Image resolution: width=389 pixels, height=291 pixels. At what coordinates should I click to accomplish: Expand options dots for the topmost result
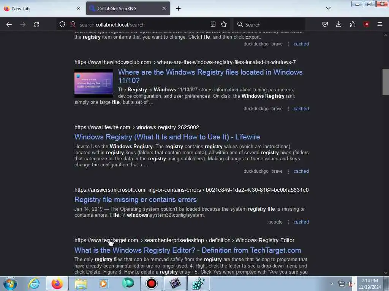[288, 44]
